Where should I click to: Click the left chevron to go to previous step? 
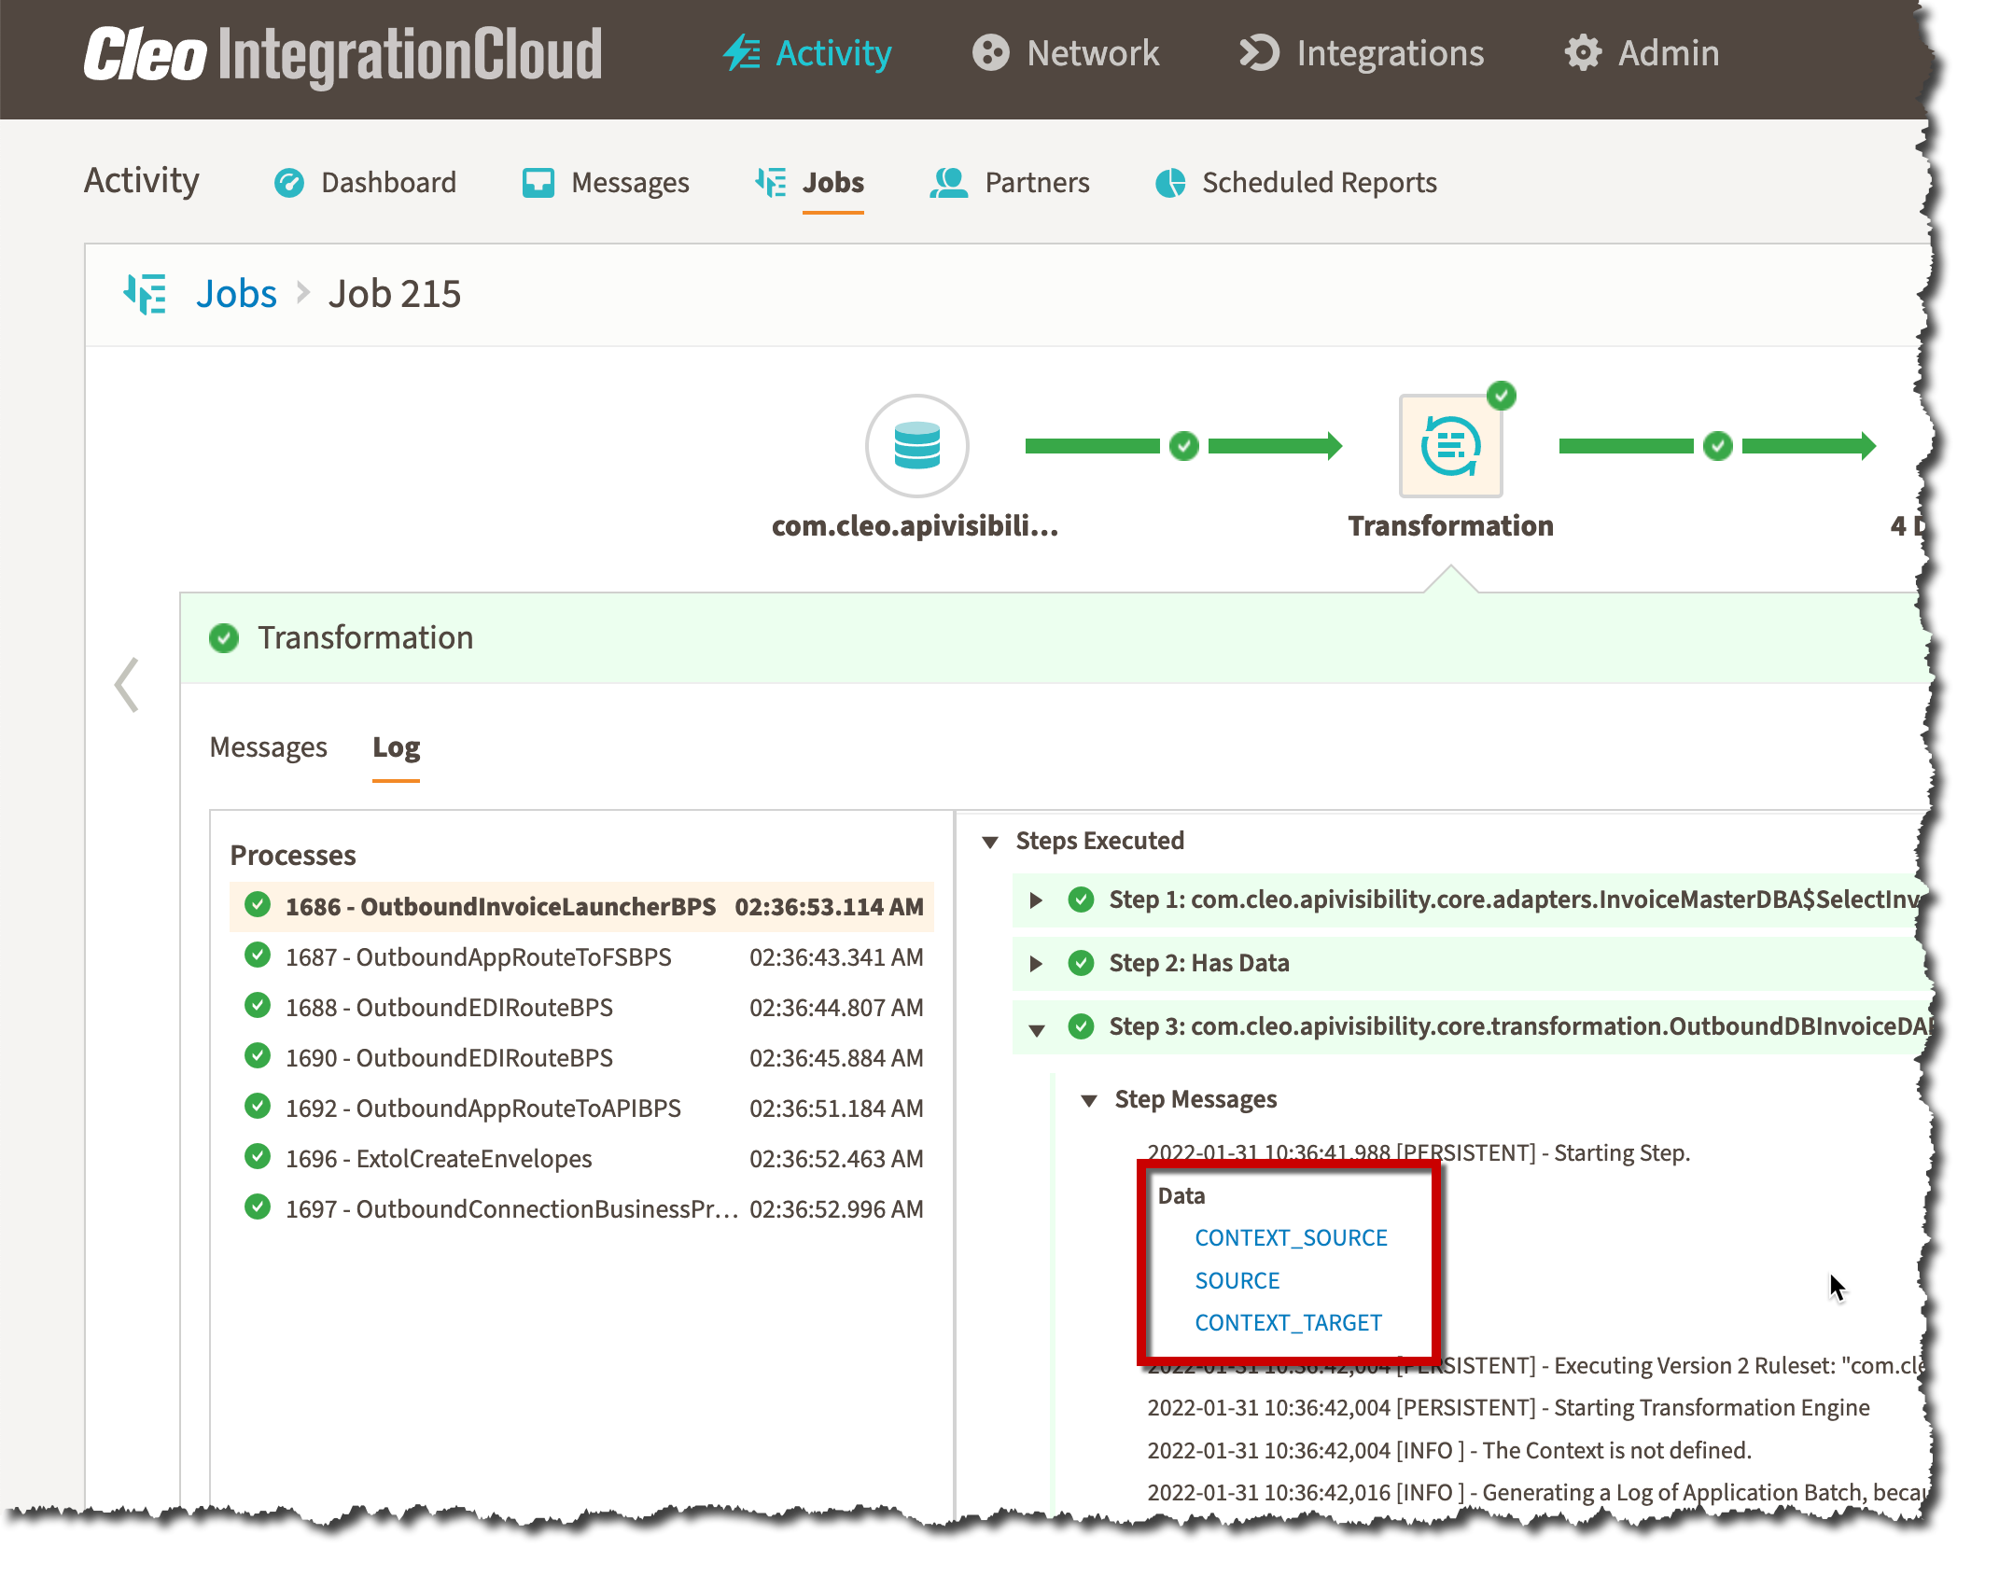[x=127, y=685]
